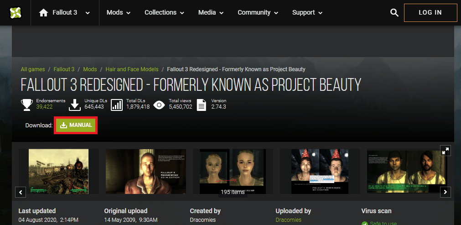Click the 5,450,702 total views value

coord(181,107)
